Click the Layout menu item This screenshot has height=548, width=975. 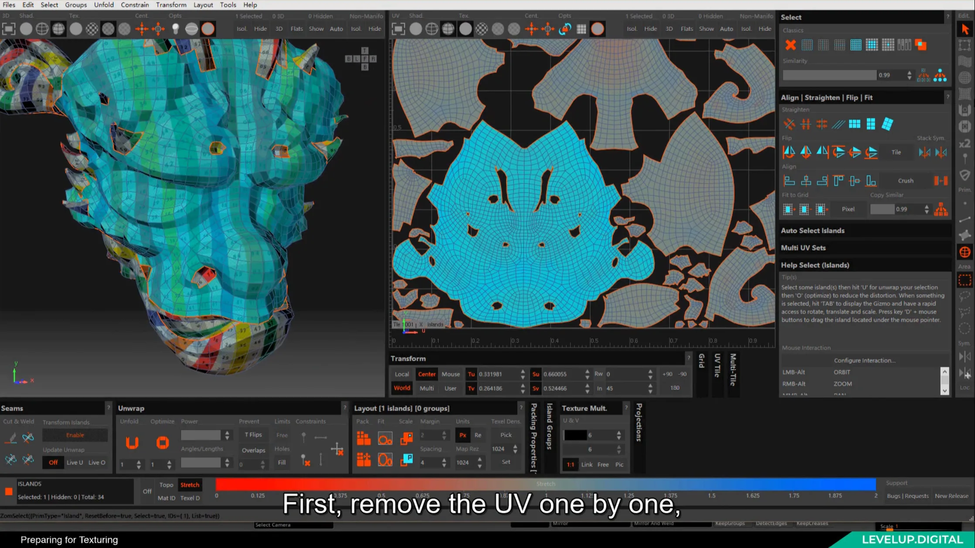coord(203,5)
